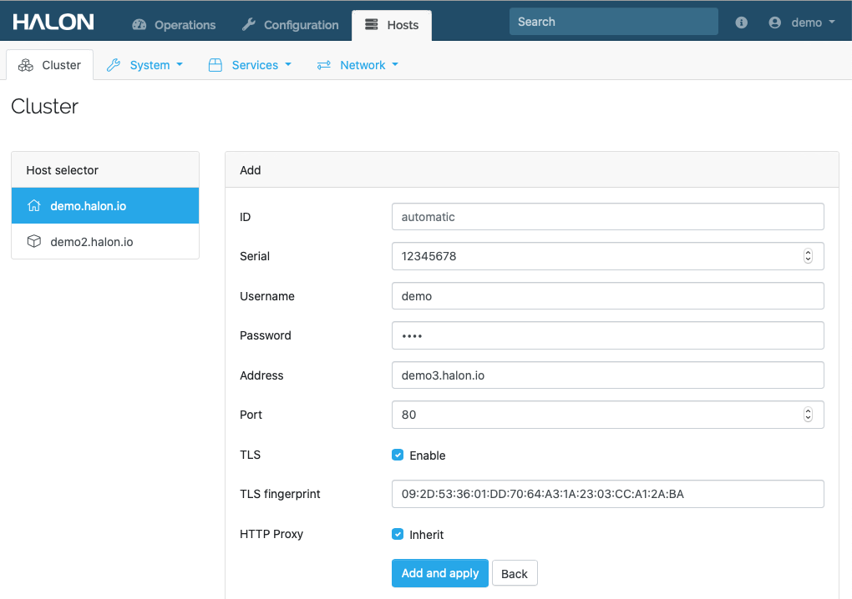The image size is (852, 599).
Task: Click the Inherit label text
Action: (427, 535)
